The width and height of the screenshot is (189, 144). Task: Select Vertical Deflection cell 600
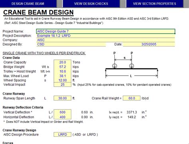tap(63, 112)
